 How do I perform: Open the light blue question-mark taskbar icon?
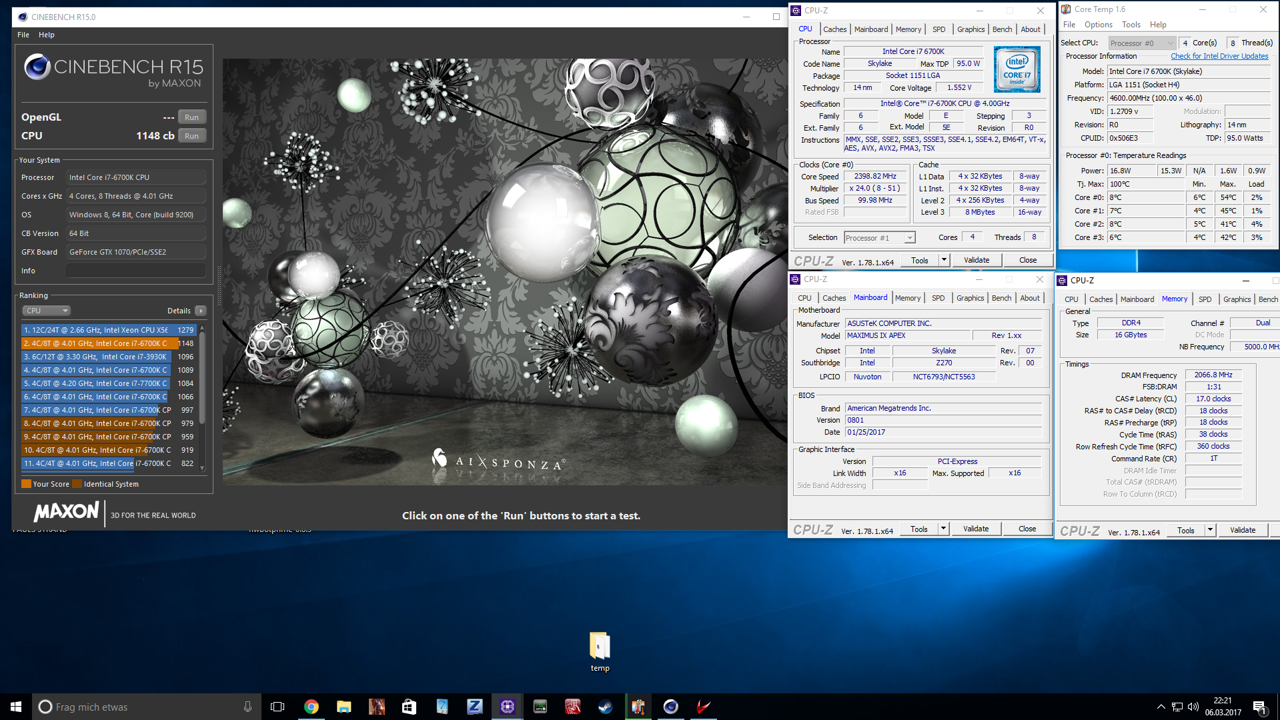[x=442, y=707]
